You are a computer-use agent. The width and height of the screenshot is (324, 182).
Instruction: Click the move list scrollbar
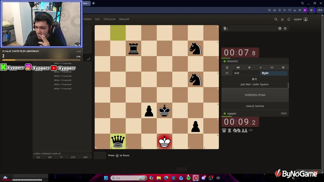pos(288,85)
